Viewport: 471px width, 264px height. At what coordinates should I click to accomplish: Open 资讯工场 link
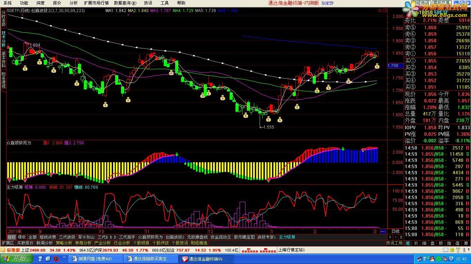point(394,243)
